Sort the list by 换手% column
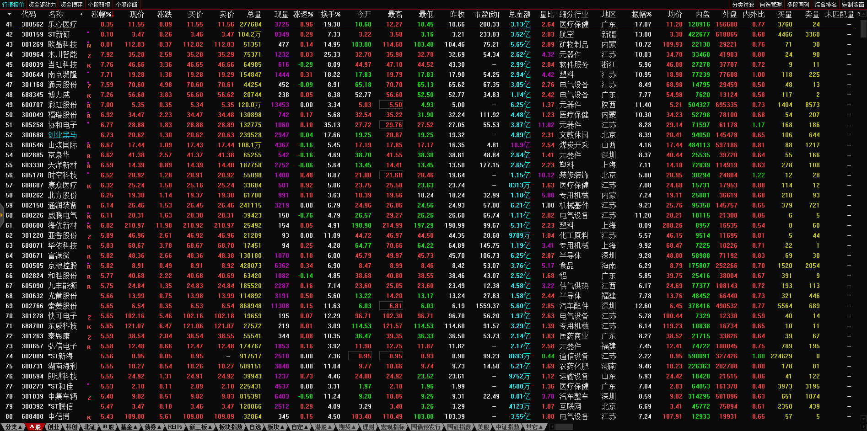 point(330,14)
